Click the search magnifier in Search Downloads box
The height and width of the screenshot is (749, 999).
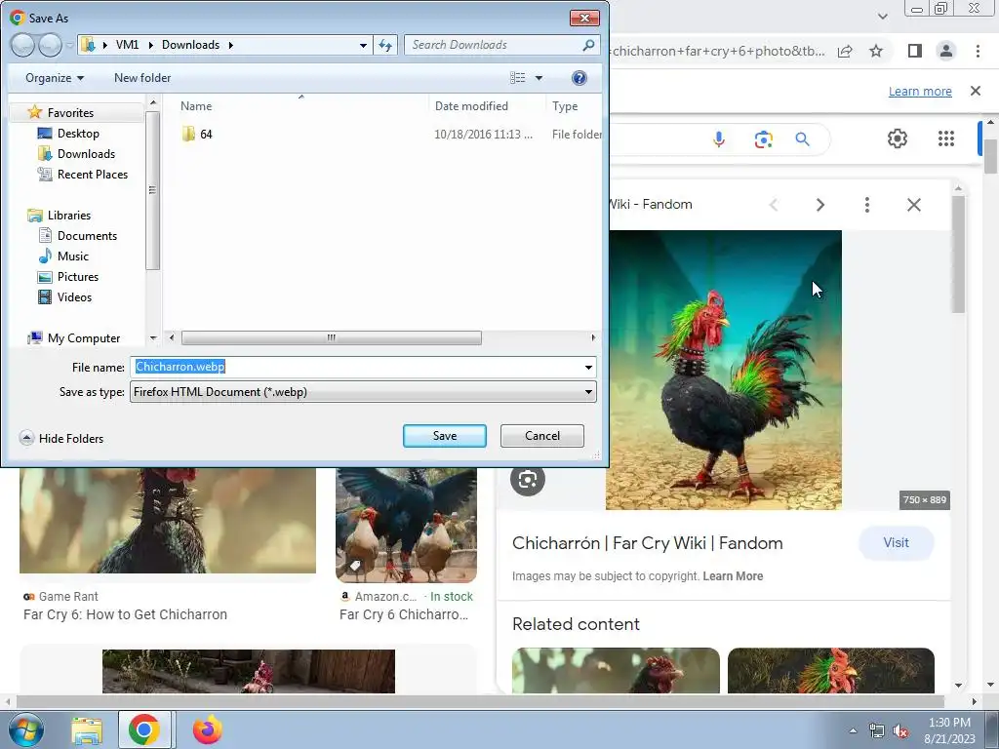tap(588, 45)
